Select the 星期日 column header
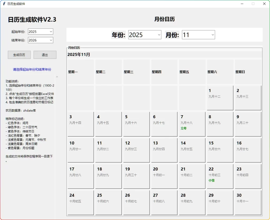This screenshot has height=220, width=270. point(240,71)
